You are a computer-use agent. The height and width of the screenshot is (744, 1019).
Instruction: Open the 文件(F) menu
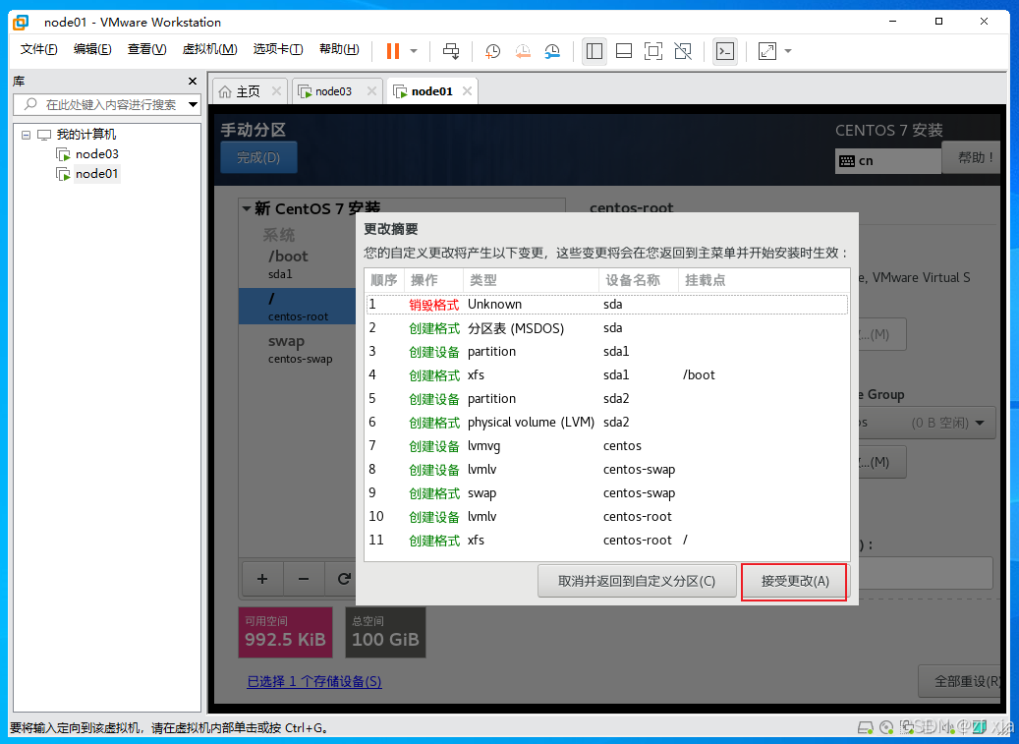(x=38, y=49)
